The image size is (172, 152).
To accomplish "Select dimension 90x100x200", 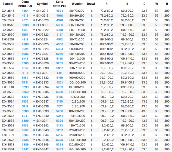I will pyautogui.click(x=77, y=54).
